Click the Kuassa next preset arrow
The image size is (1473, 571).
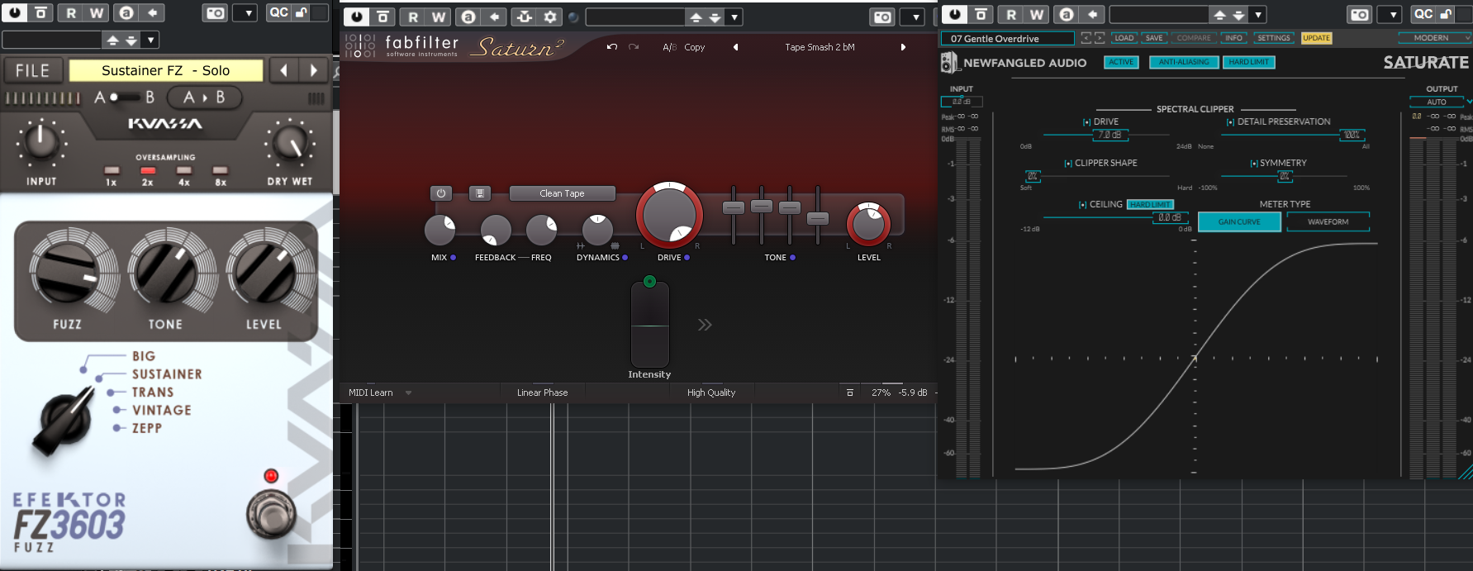point(313,71)
